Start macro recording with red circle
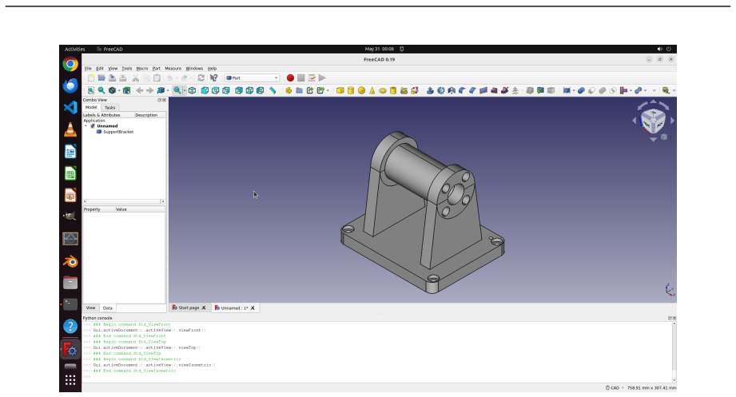The height and width of the screenshot is (397, 736). pyautogui.click(x=291, y=78)
